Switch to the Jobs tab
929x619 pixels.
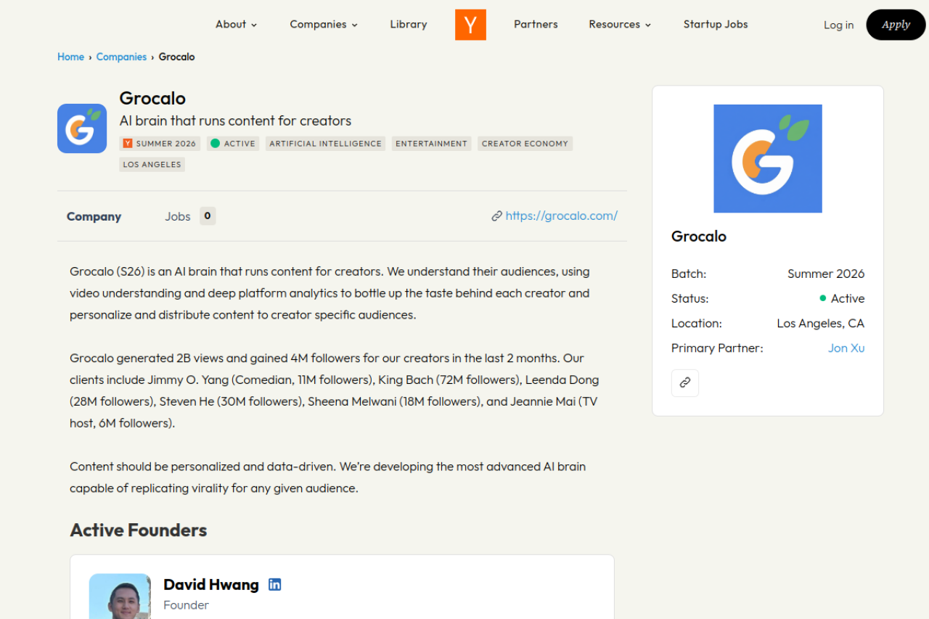click(177, 216)
